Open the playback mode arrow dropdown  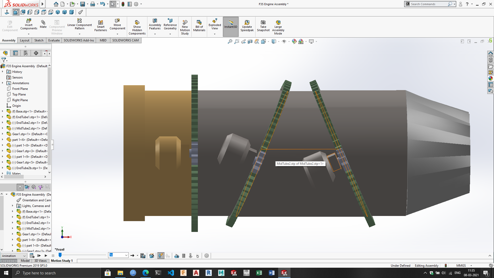click(x=137, y=256)
